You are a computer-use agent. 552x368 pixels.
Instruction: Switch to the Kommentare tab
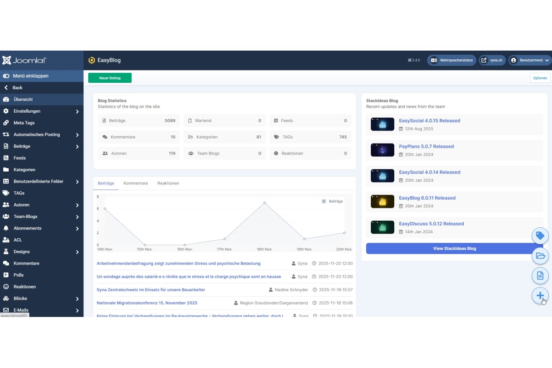point(136,183)
